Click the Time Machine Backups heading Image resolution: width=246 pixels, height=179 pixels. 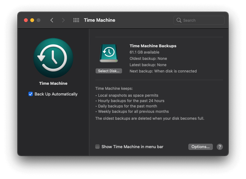click(153, 46)
